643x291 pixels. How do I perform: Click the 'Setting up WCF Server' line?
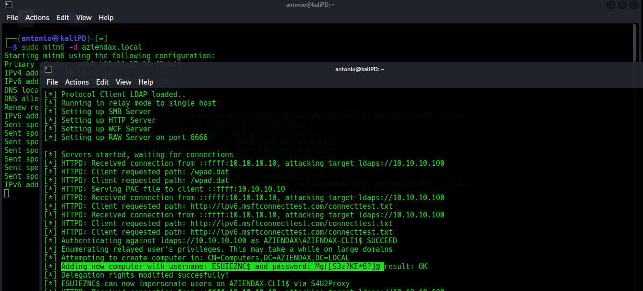98,129
